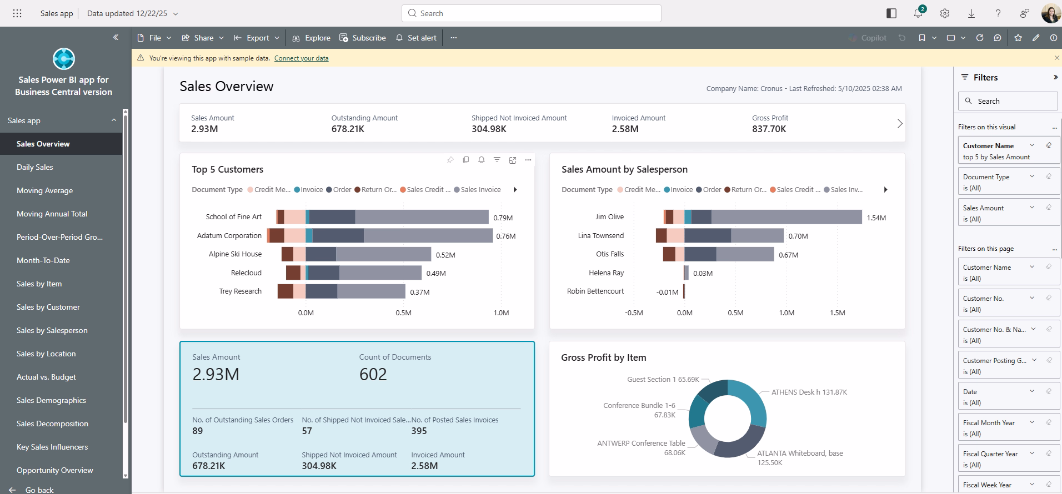Click the Set alert button
Screen dimensions: 1062x494
(x=416, y=38)
